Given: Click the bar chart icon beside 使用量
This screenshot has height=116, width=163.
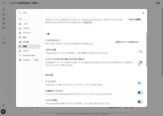Looking at the screenshot, I should 20,42.
